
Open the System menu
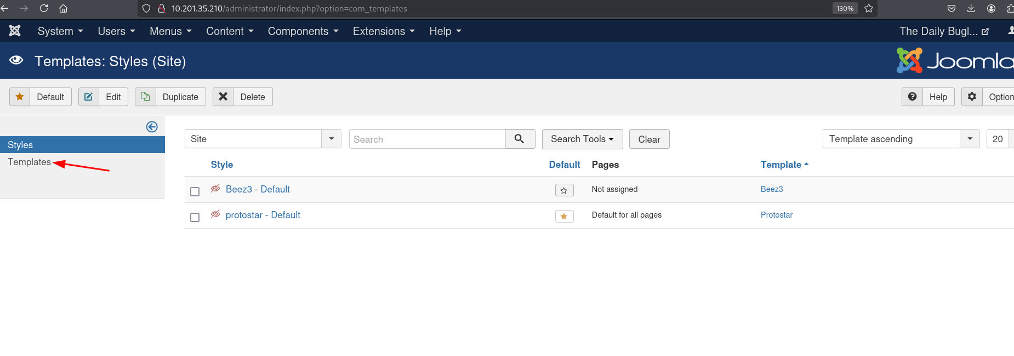coord(60,31)
